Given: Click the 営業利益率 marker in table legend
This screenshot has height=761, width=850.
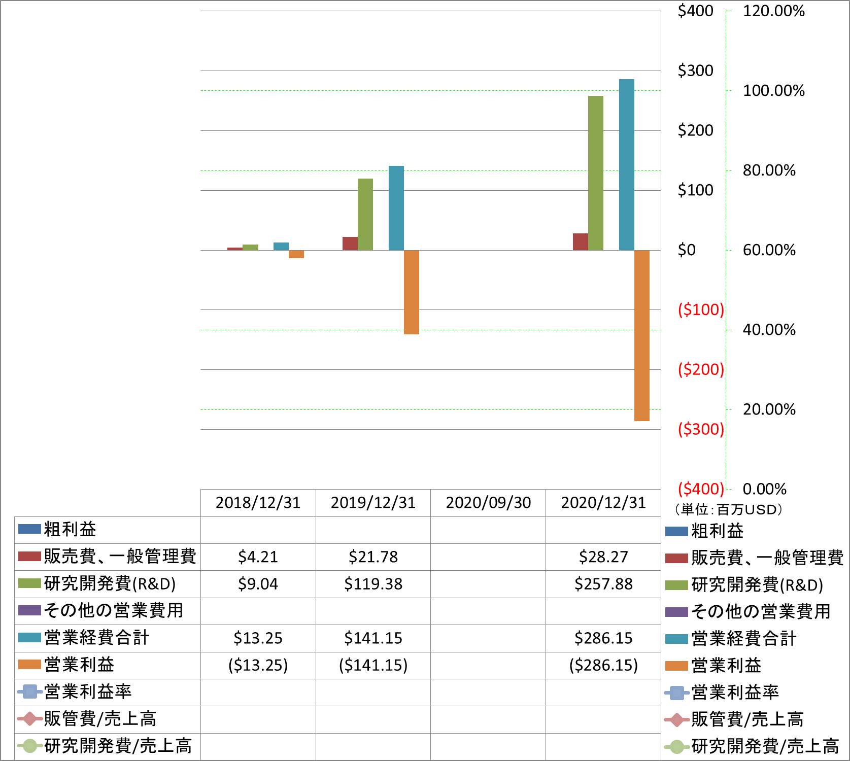Looking at the screenshot, I should [30, 691].
